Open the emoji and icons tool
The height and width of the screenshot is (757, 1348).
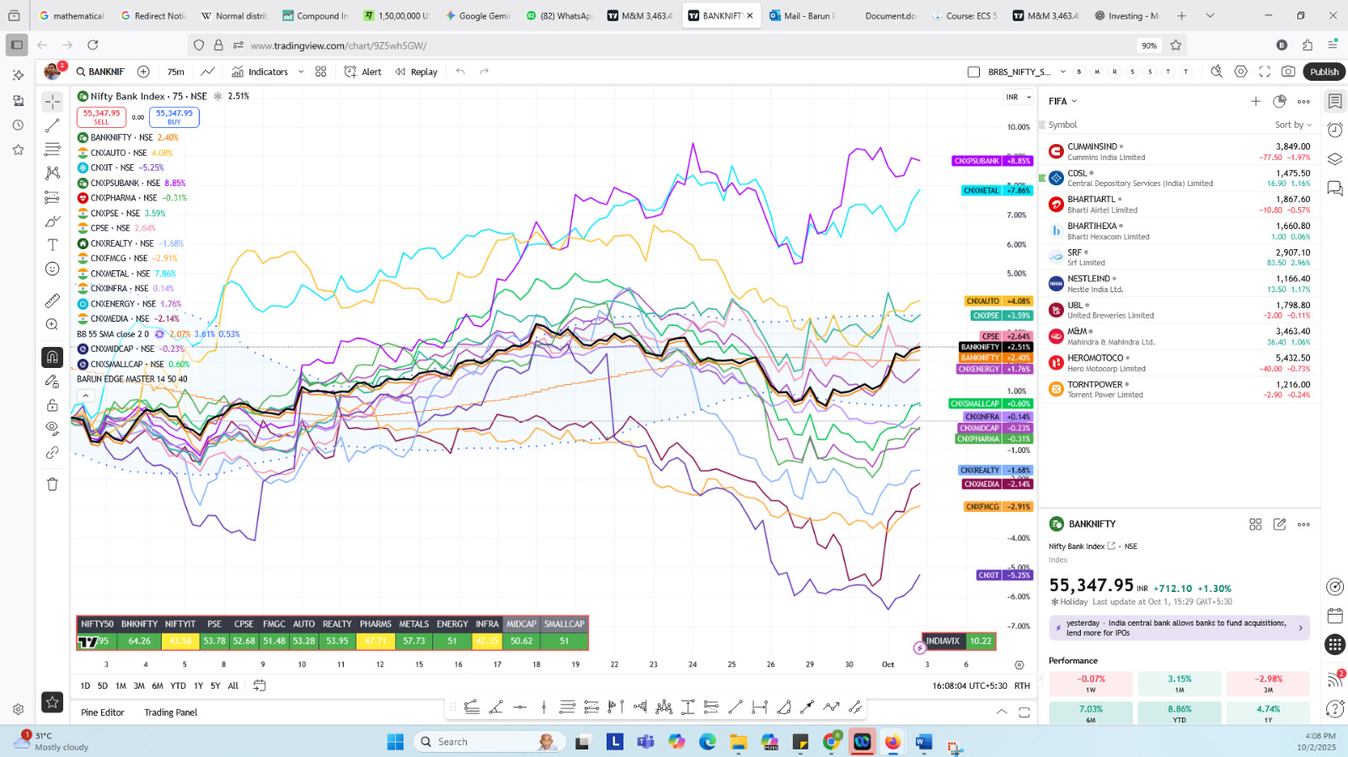coord(52,269)
